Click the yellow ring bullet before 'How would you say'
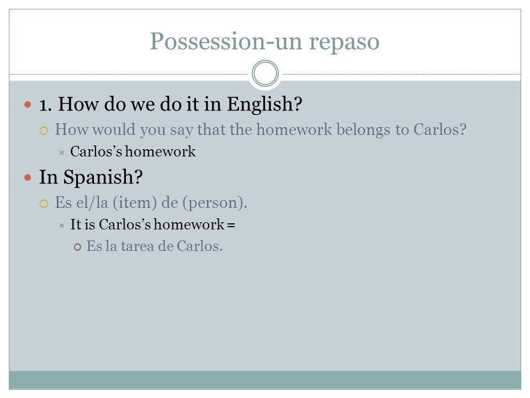This screenshot has width=530, height=398. point(44,130)
